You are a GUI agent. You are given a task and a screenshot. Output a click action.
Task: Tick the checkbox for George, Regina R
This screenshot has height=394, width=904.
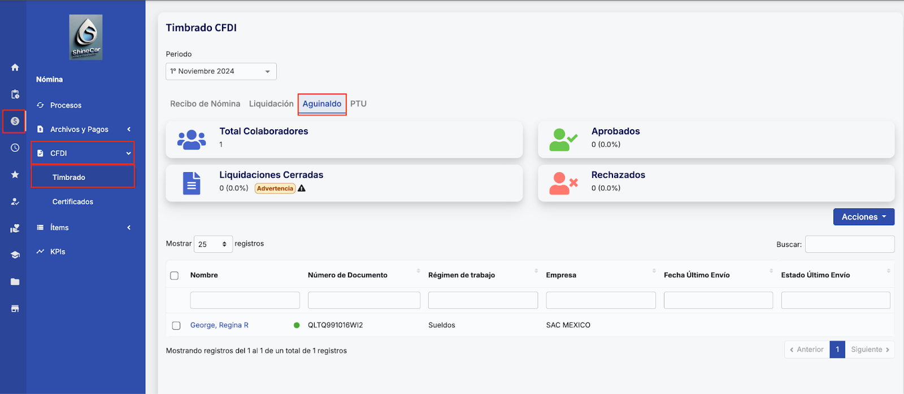(x=176, y=326)
